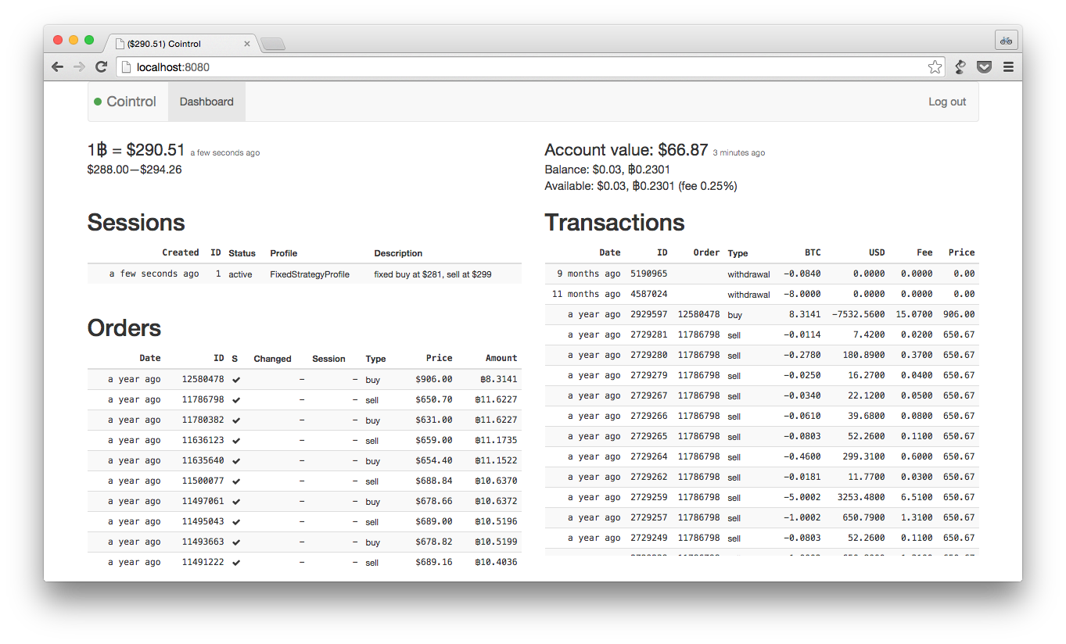Open the Dashboard nav item
The image size is (1066, 644).
(x=206, y=102)
